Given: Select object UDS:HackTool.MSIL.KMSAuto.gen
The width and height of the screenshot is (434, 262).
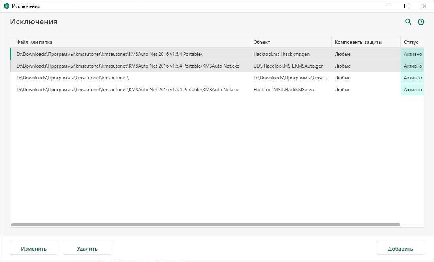Looking at the screenshot, I should (288, 66).
